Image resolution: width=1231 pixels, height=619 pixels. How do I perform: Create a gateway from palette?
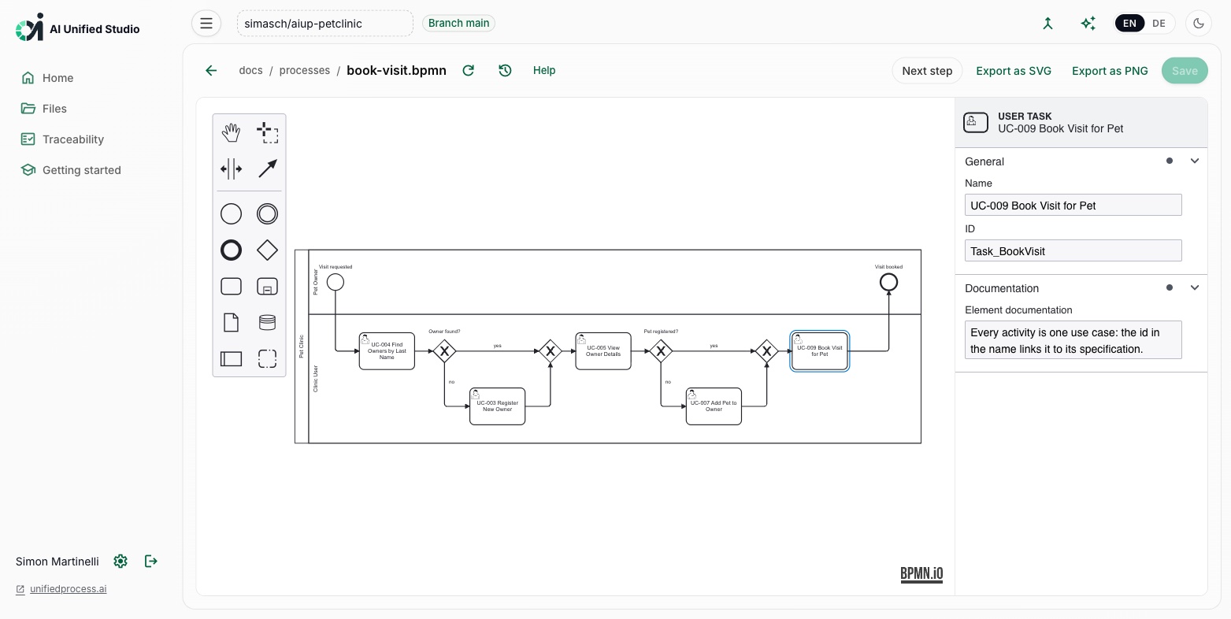point(268,250)
